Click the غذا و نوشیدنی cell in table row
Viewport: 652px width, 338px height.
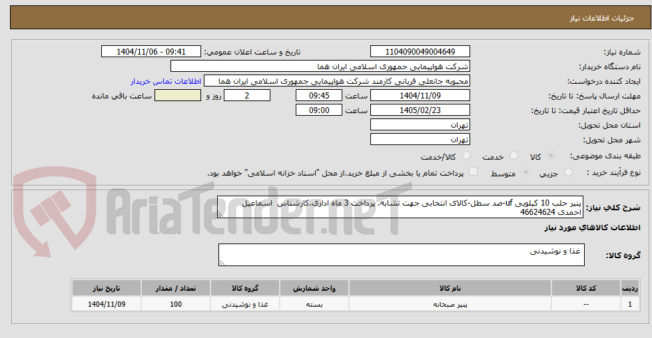click(245, 304)
